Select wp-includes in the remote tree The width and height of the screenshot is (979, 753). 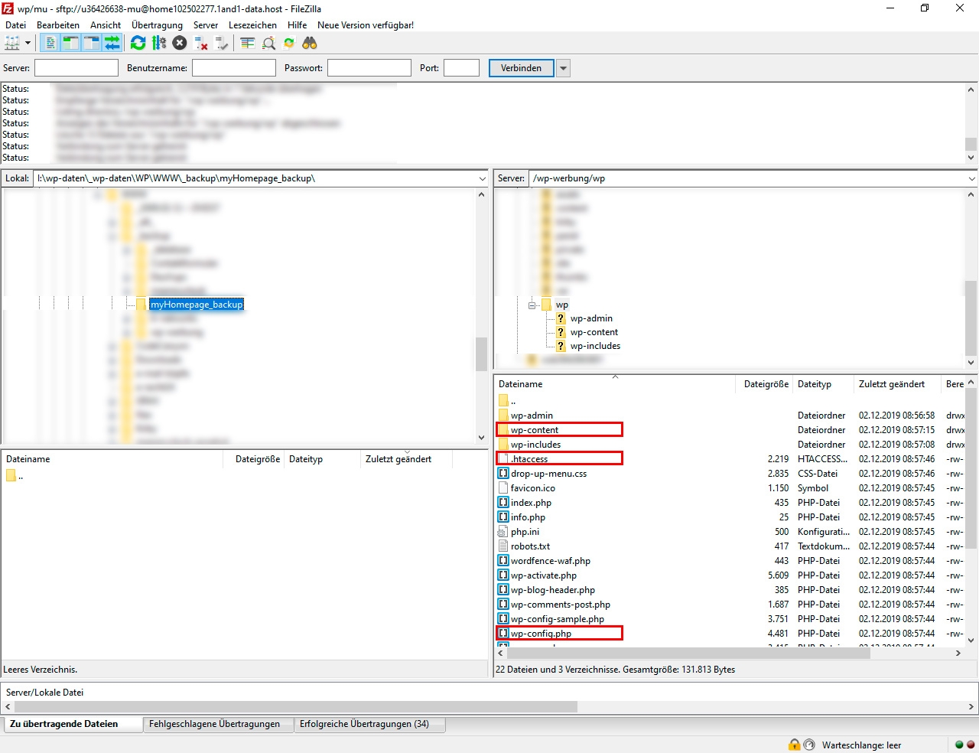tap(595, 346)
